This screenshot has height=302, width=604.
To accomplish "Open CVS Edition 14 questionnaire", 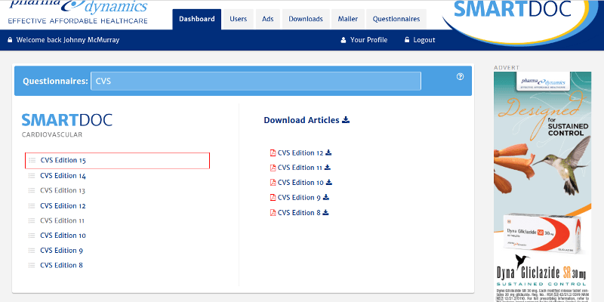I will pos(63,176).
